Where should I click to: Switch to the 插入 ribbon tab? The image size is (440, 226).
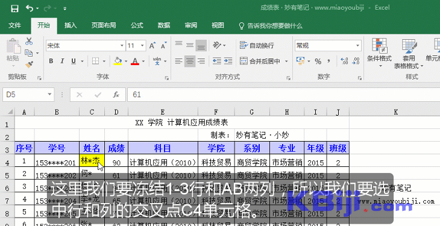coord(71,25)
